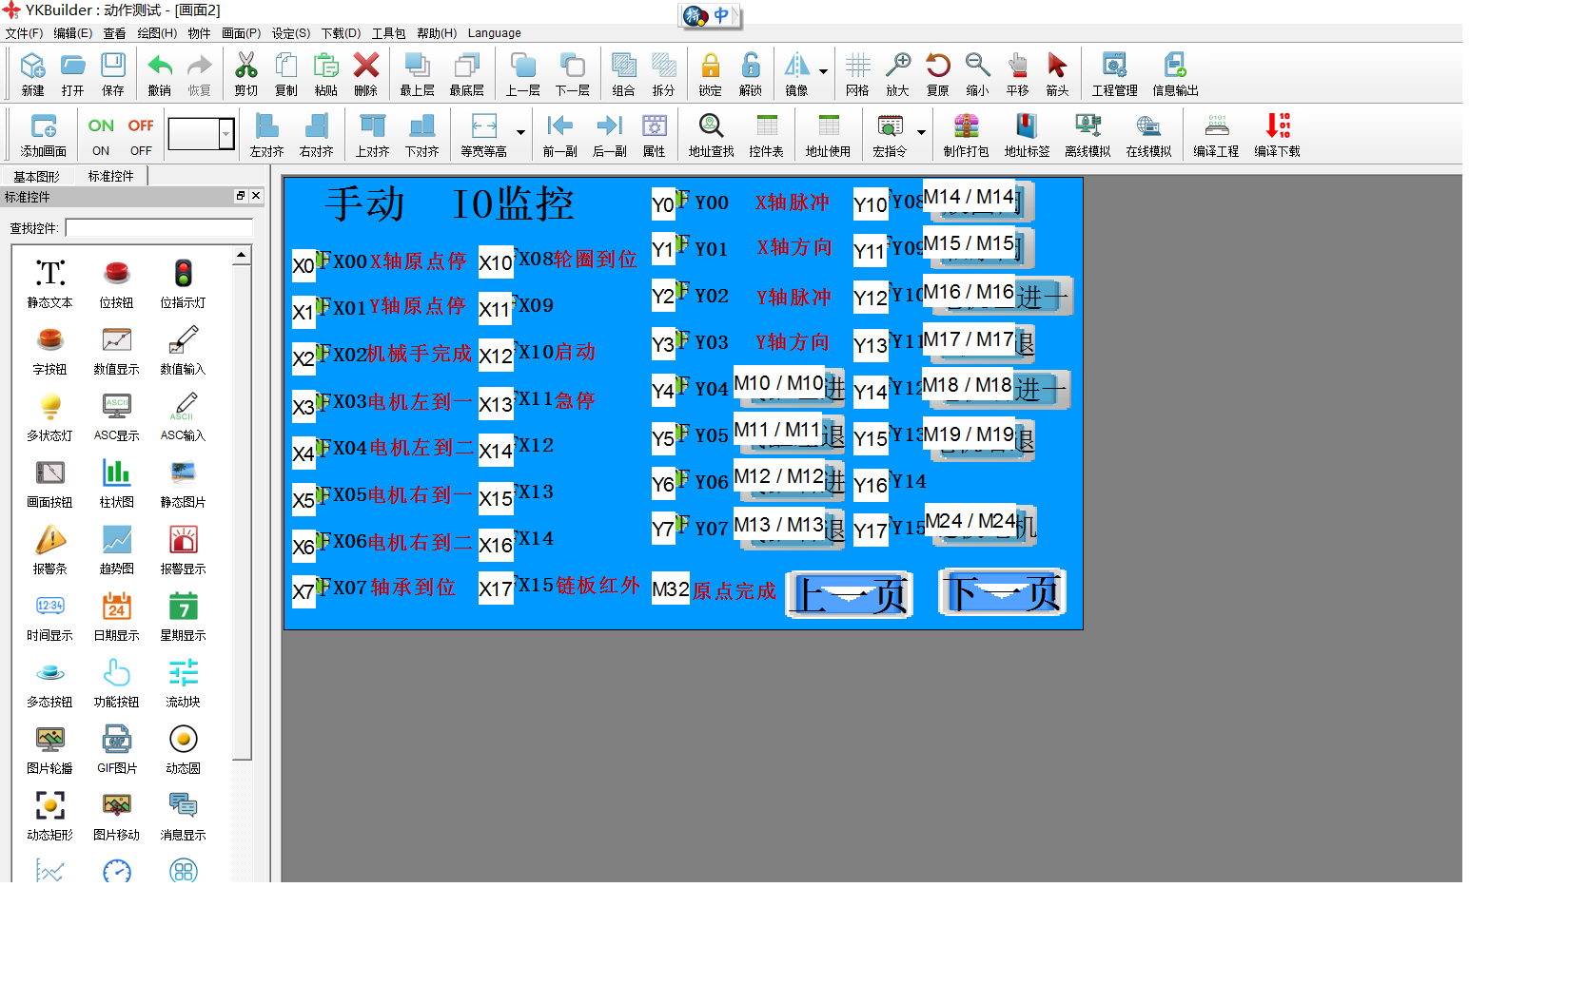Image resolution: width=1587 pixels, height=984 pixels.
Task: Select the 箭头 arrow pointer tool
Action: [x=1057, y=73]
